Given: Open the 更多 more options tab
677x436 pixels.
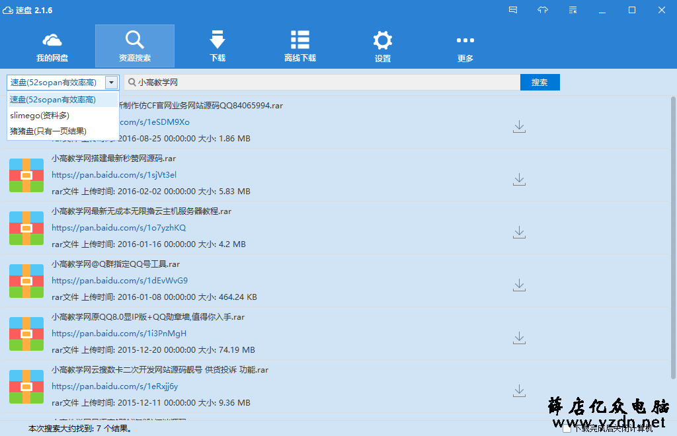Looking at the screenshot, I should click(465, 46).
